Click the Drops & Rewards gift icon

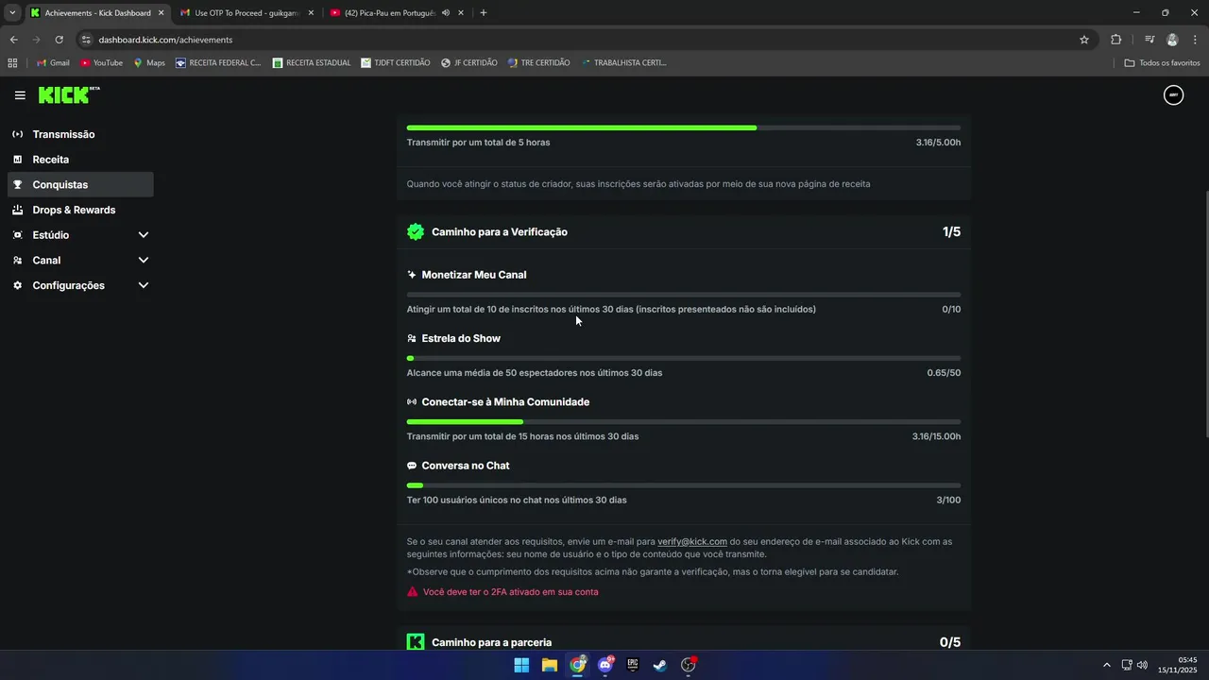click(x=17, y=210)
